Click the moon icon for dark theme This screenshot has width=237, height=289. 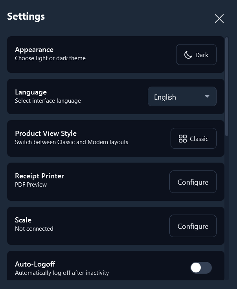click(188, 55)
